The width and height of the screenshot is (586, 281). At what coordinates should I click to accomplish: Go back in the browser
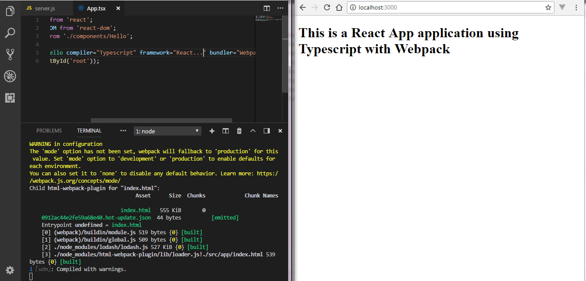[303, 7]
